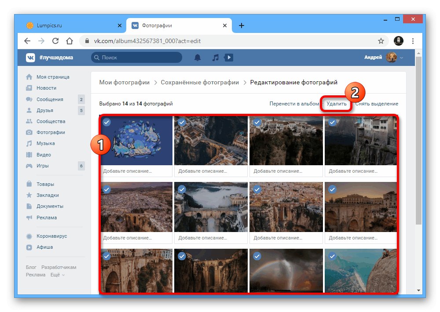The width and height of the screenshot is (440, 312).
Task: Open Закладки in the sidebar
Action: pyautogui.click(x=48, y=195)
